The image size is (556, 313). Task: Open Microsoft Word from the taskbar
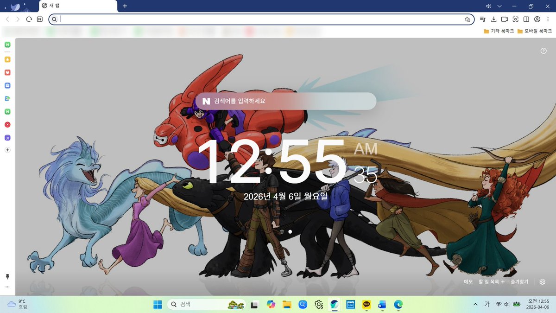coord(382,304)
